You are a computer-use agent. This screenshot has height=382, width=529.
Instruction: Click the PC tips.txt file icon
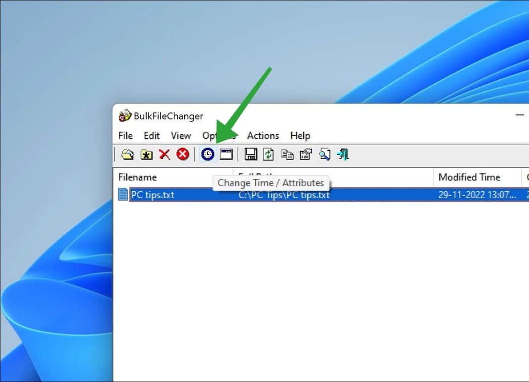(123, 194)
